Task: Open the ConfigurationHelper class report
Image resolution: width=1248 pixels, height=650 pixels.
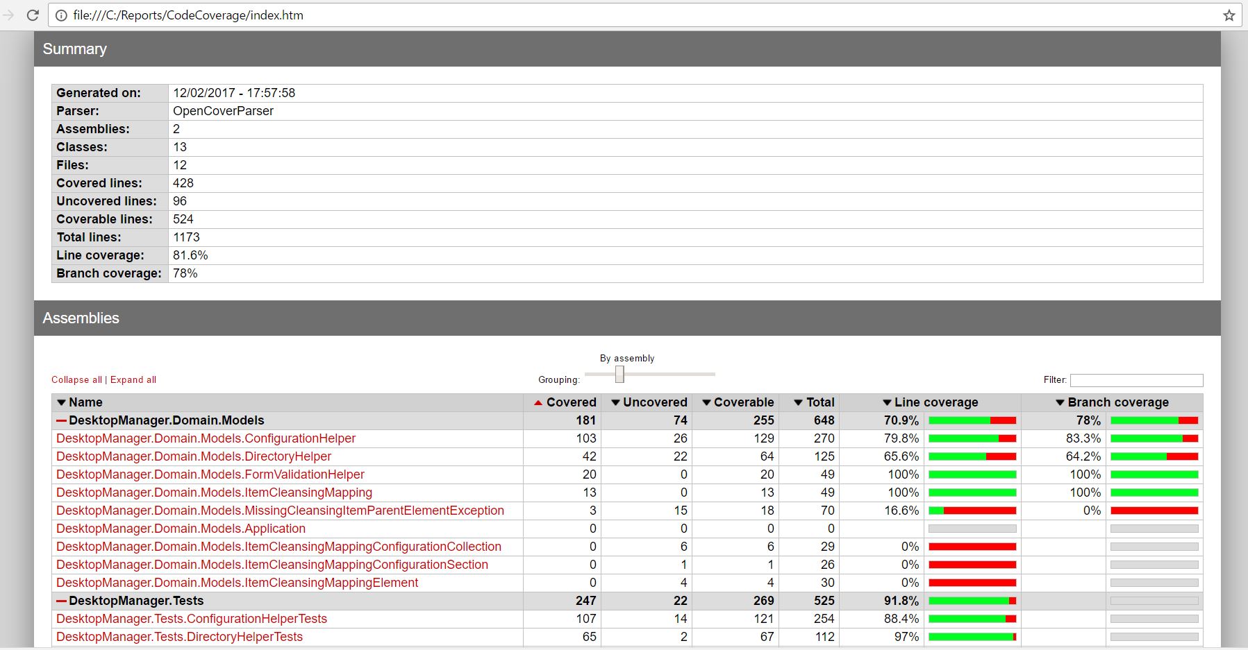Action: tap(206, 438)
